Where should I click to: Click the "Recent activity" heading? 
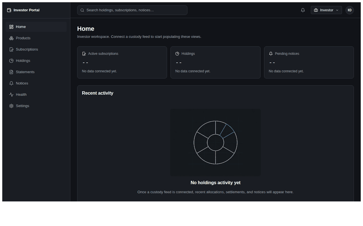pyautogui.click(x=98, y=93)
